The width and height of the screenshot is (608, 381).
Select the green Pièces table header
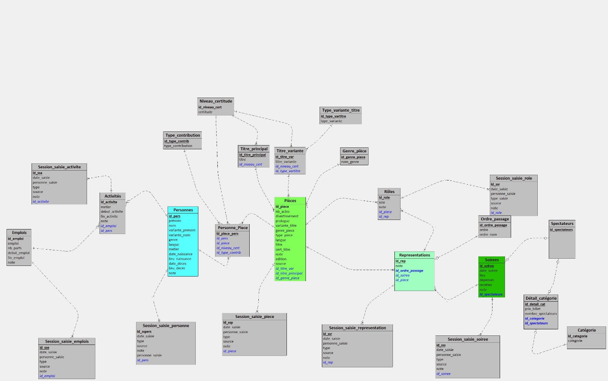(x=290, y=201)
